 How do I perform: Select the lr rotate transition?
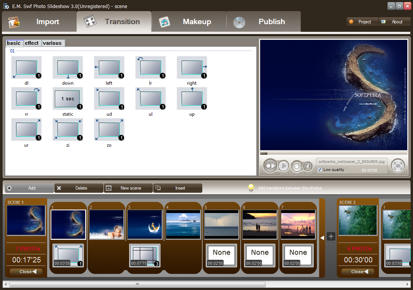click(151, 67)
